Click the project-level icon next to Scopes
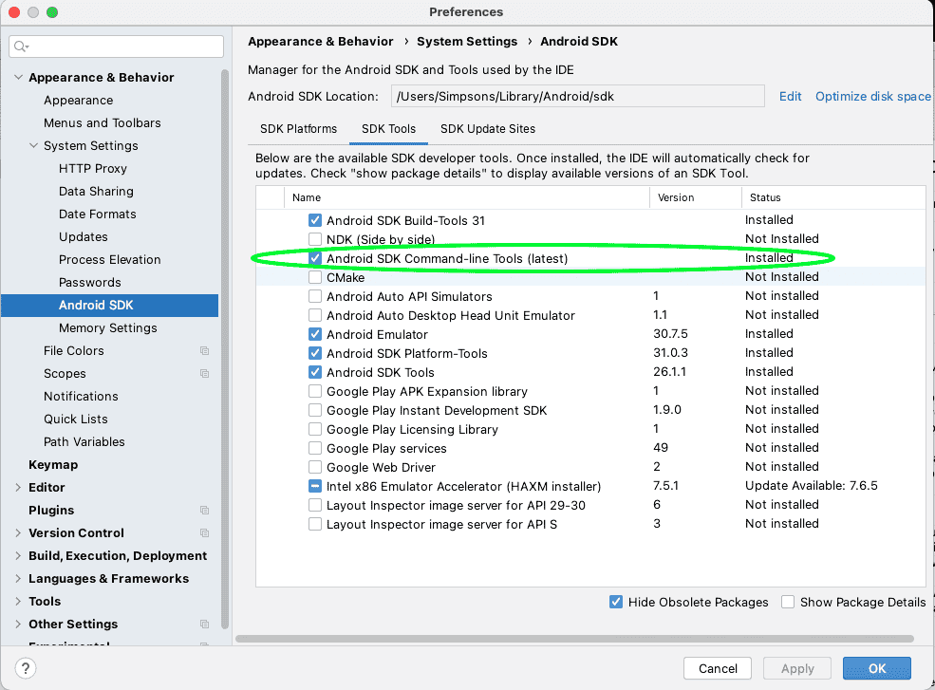Viewport: 935px width, 690px height. coord(204,373)
